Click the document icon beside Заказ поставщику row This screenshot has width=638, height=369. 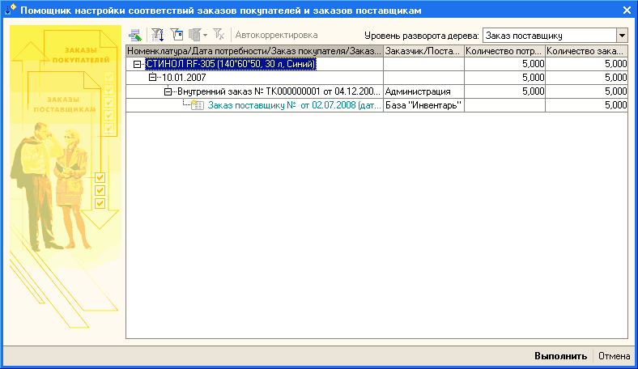[197, 105]
